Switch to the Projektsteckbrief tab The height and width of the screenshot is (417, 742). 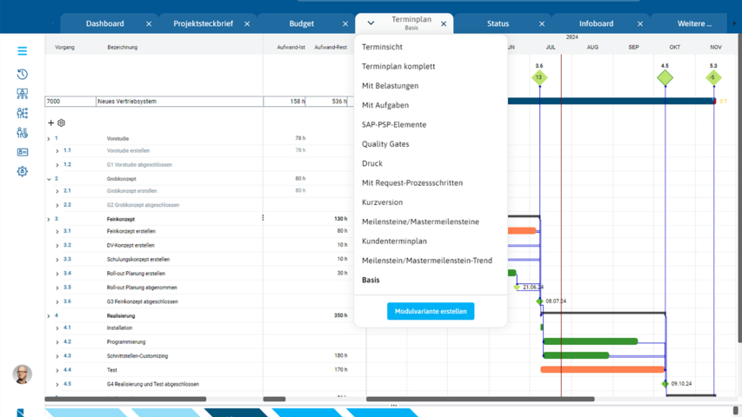pyautogui.click(x=203, y=23)
